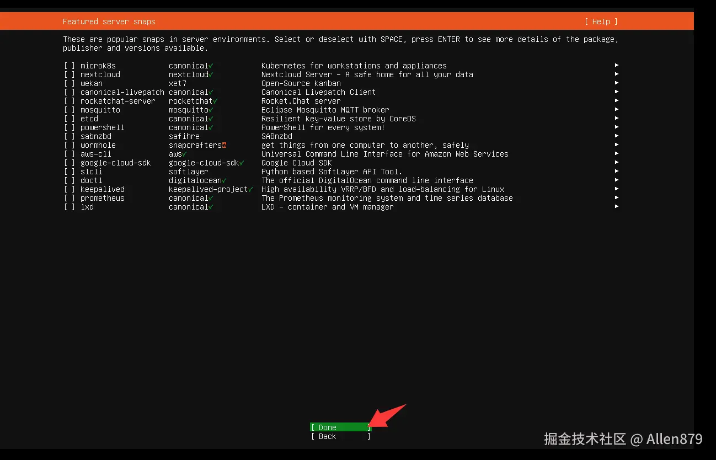This screenshot has width=716, height=460.
Task: Expand details arrow for aws-cli row
Action: pyautogui.click(x=617, y=154)
